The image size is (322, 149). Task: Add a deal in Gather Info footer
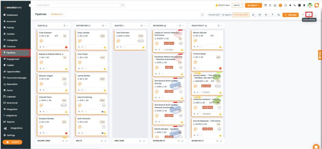[102, 141]
